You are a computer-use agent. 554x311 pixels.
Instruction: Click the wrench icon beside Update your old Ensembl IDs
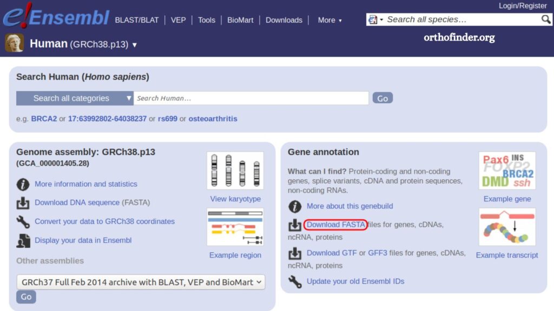tap(295, 281)
